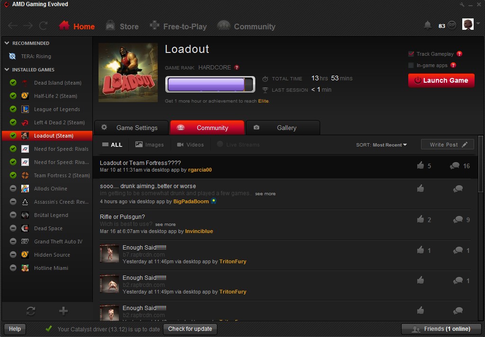485x337 pixels.
Task: Go forward with the right arrow
Action: 28,26
